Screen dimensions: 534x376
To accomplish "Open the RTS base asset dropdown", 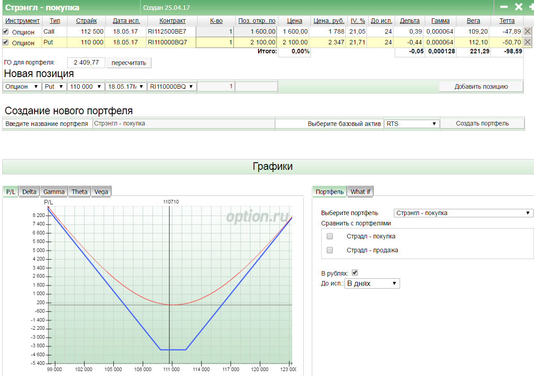I will (412, 124).
